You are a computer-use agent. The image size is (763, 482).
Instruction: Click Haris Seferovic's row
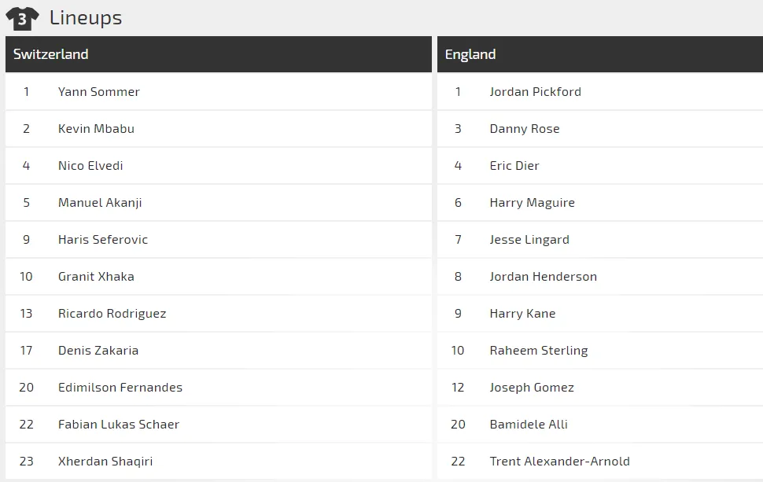(102, 240)
